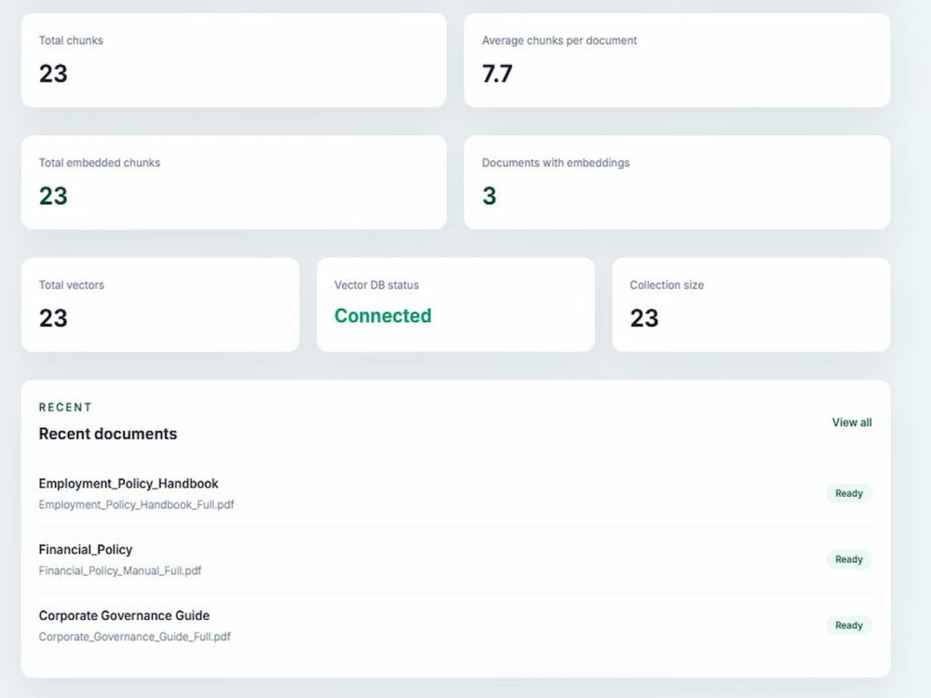Click the Documents with embeddings value 3
This screenshot has width=931, height=698.
(490, 195)
